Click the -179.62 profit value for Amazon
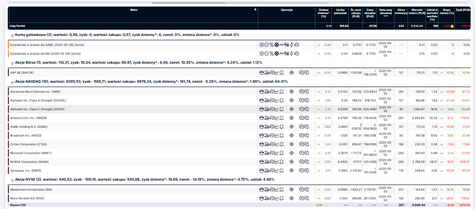Image resolution: width=475 pixels, height=209 pixels. [464, 118]
